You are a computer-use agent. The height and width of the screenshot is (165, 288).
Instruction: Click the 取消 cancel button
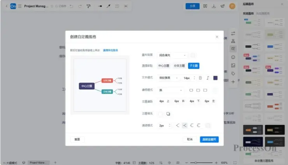pos(190,139)
